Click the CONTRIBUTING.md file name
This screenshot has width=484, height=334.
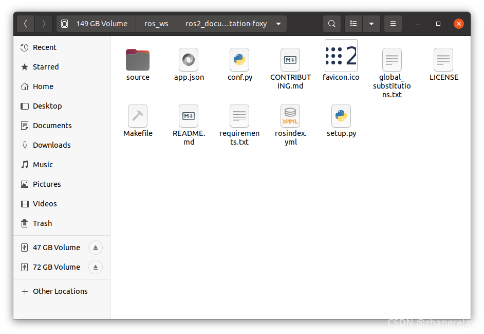tap(290, 82)
